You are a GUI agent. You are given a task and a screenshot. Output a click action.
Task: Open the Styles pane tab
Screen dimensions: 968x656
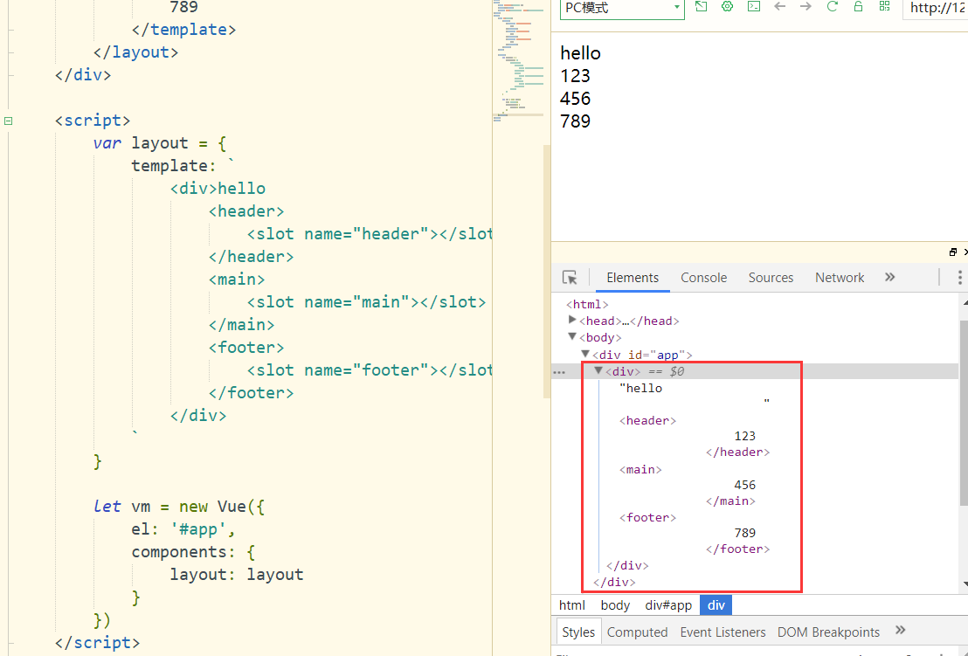(x=578, y=632)
